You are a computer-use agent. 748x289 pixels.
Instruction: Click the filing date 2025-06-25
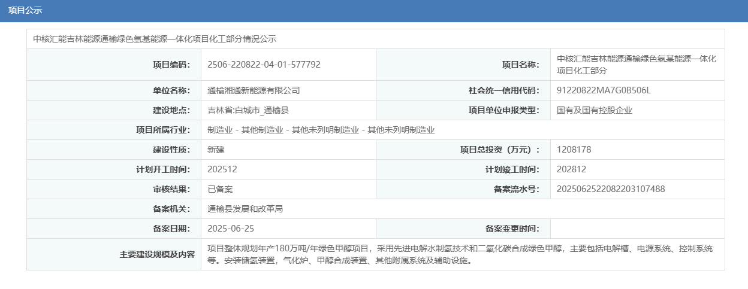click(231, 229)
